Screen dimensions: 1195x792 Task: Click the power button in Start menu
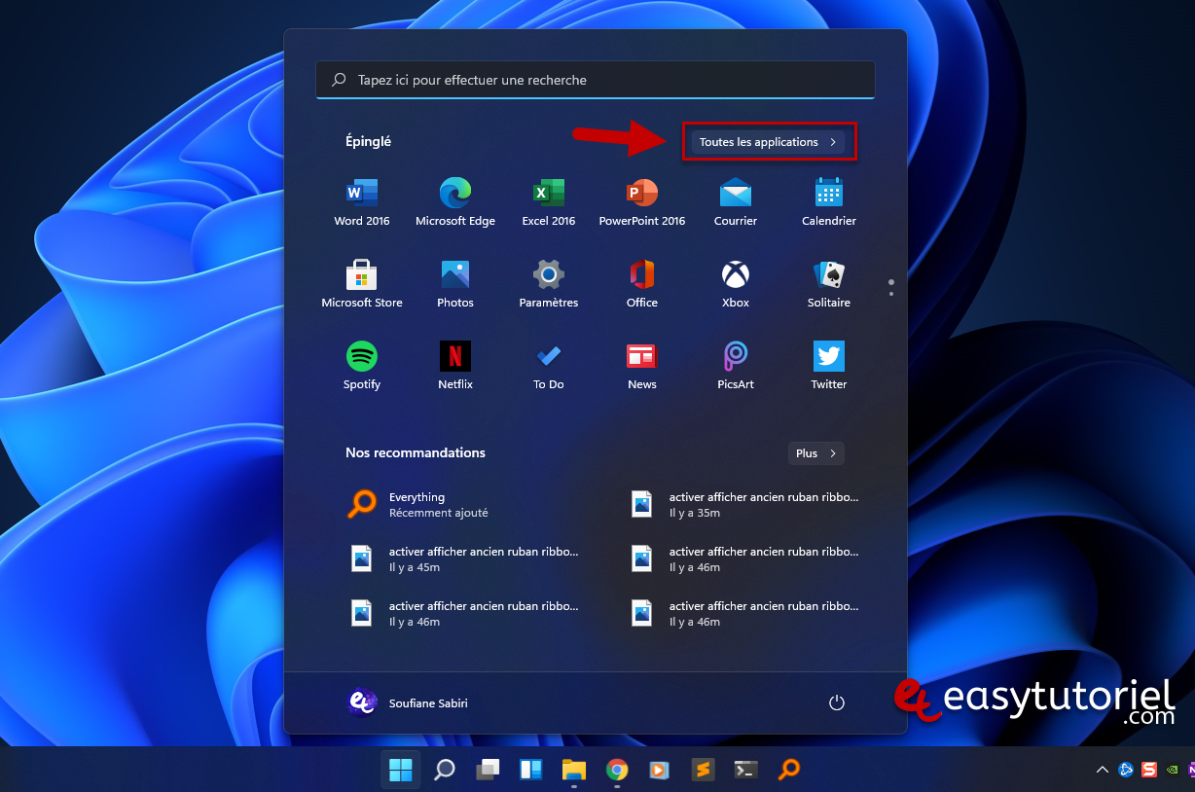point(835,702)
